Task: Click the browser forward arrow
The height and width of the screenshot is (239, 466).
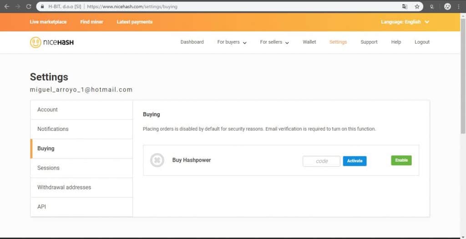Action: (18, 6)
